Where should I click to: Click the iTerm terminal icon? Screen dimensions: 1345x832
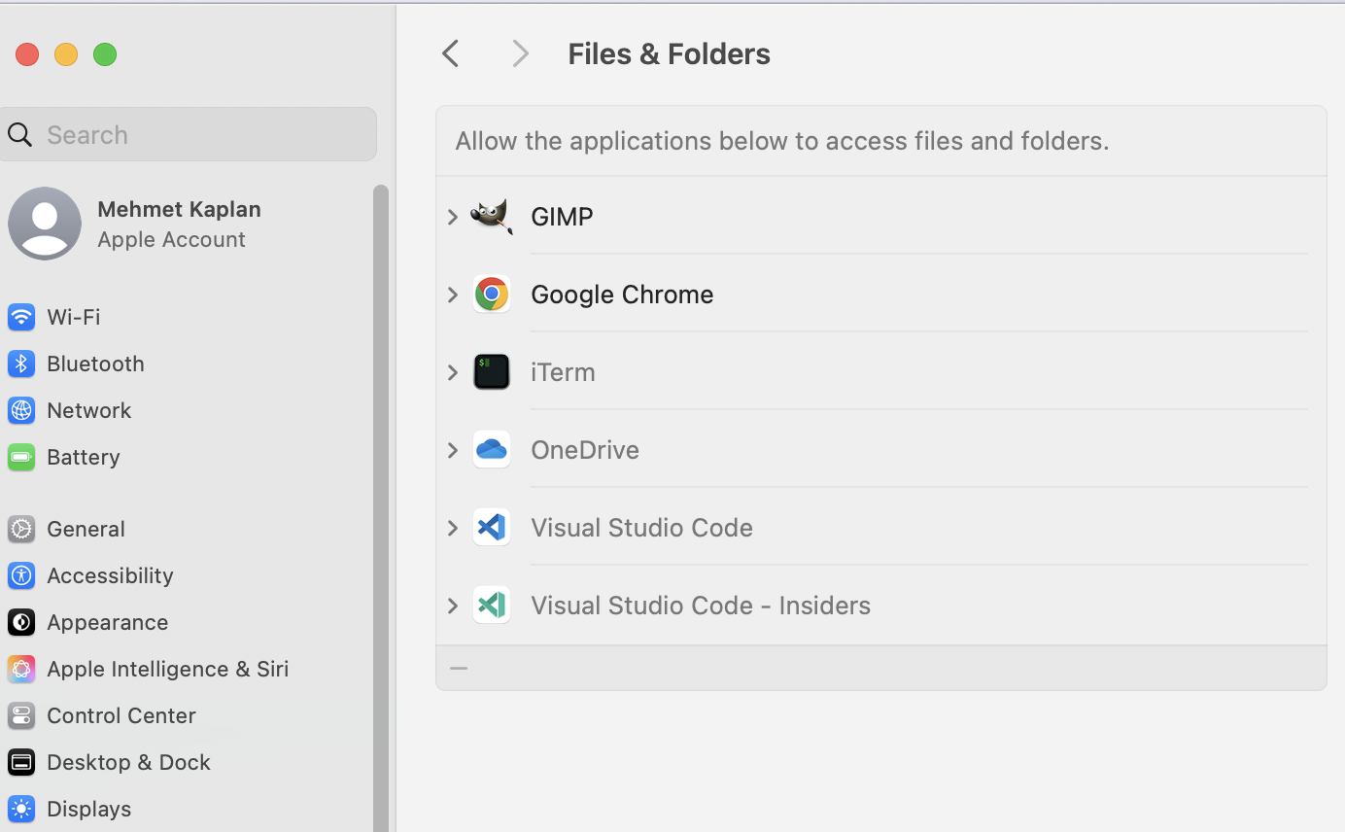point(492,371)
